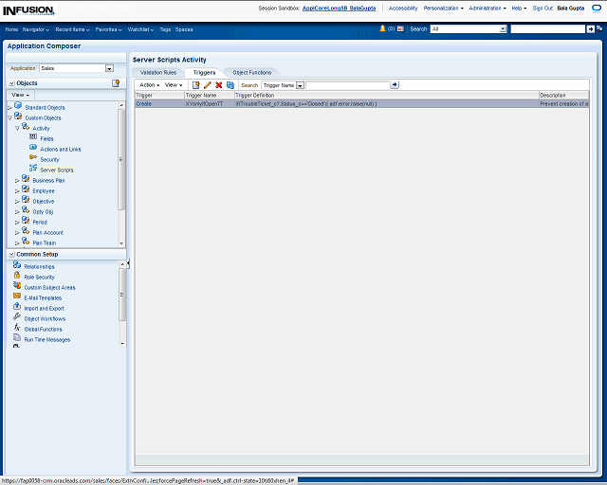The height and width of the screenshot is (485, 607).
Task: Click the trigger name search field
Action: coord(348,85)
